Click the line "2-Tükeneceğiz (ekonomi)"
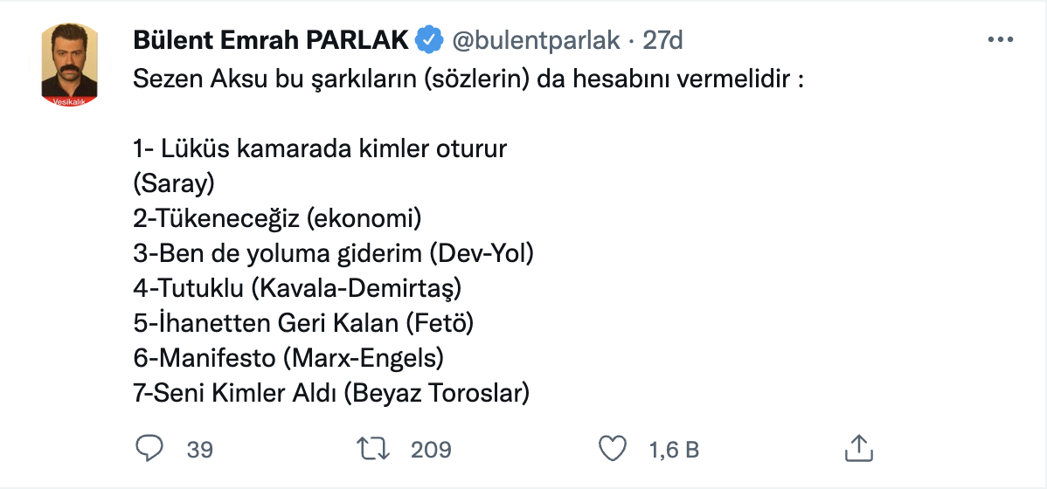This screenshot has width=1047, height=489. tap(277, 218)
